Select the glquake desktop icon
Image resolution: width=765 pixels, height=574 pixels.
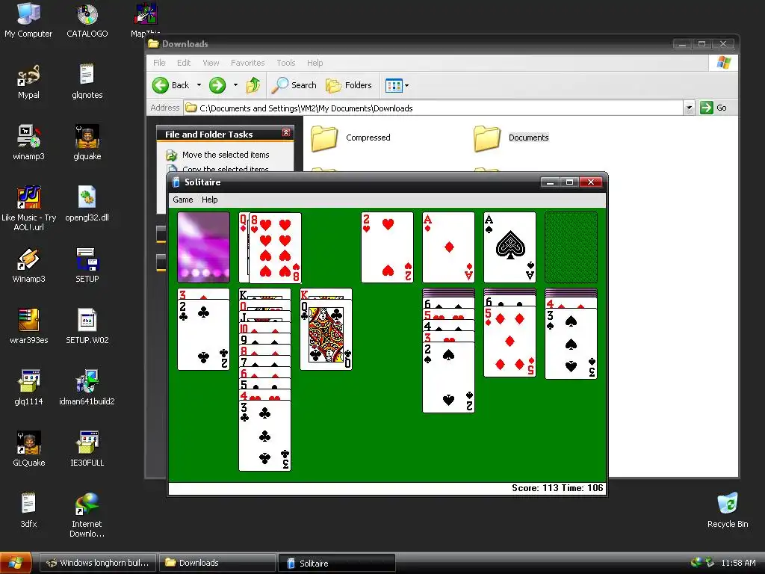[x=87, y=143]
